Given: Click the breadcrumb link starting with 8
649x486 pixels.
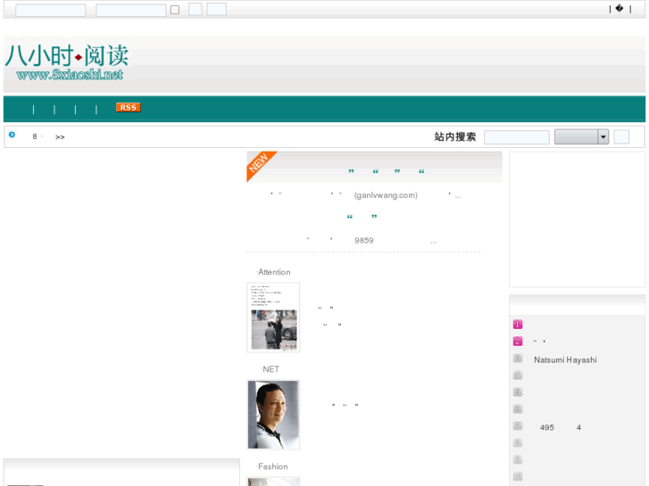Looking at the screenshot, I should [37, 136].
